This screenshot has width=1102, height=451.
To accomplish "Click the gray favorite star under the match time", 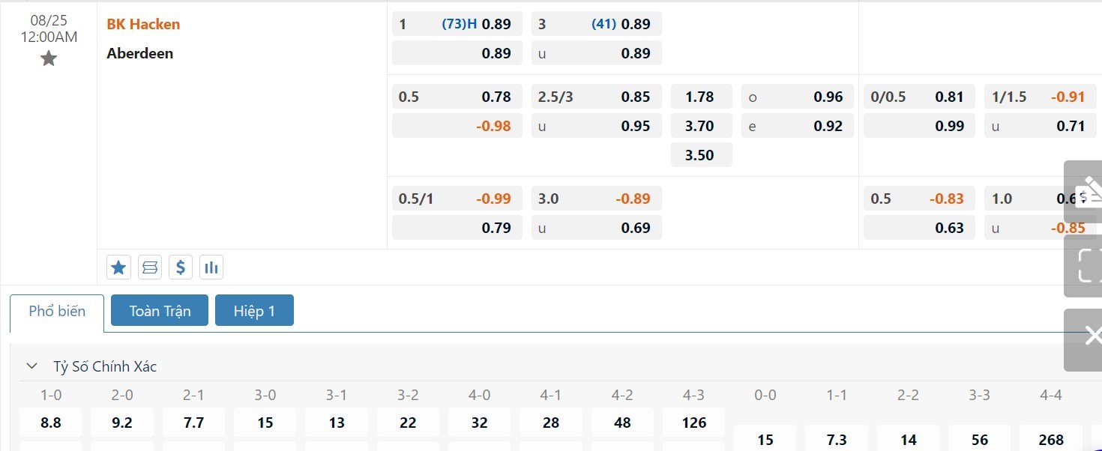I will pos(49,58).
